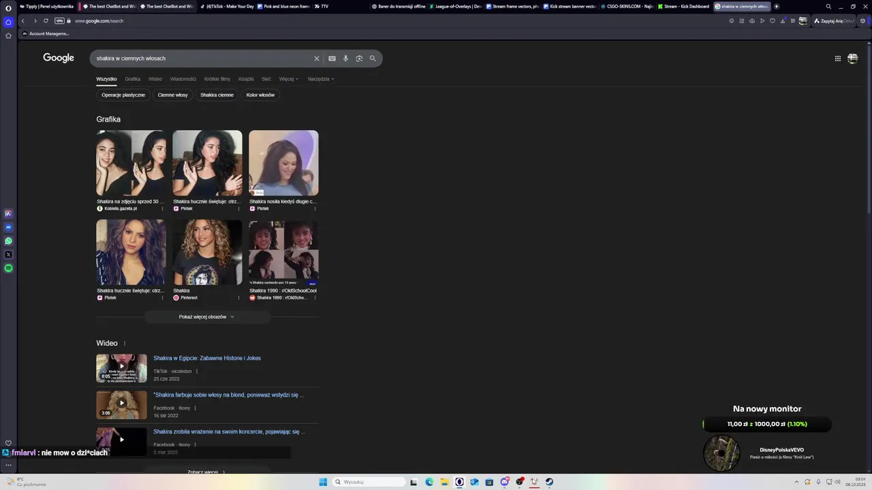Select Shakira ciemne suggestion chip
The image size is (872, 490).
217,95
